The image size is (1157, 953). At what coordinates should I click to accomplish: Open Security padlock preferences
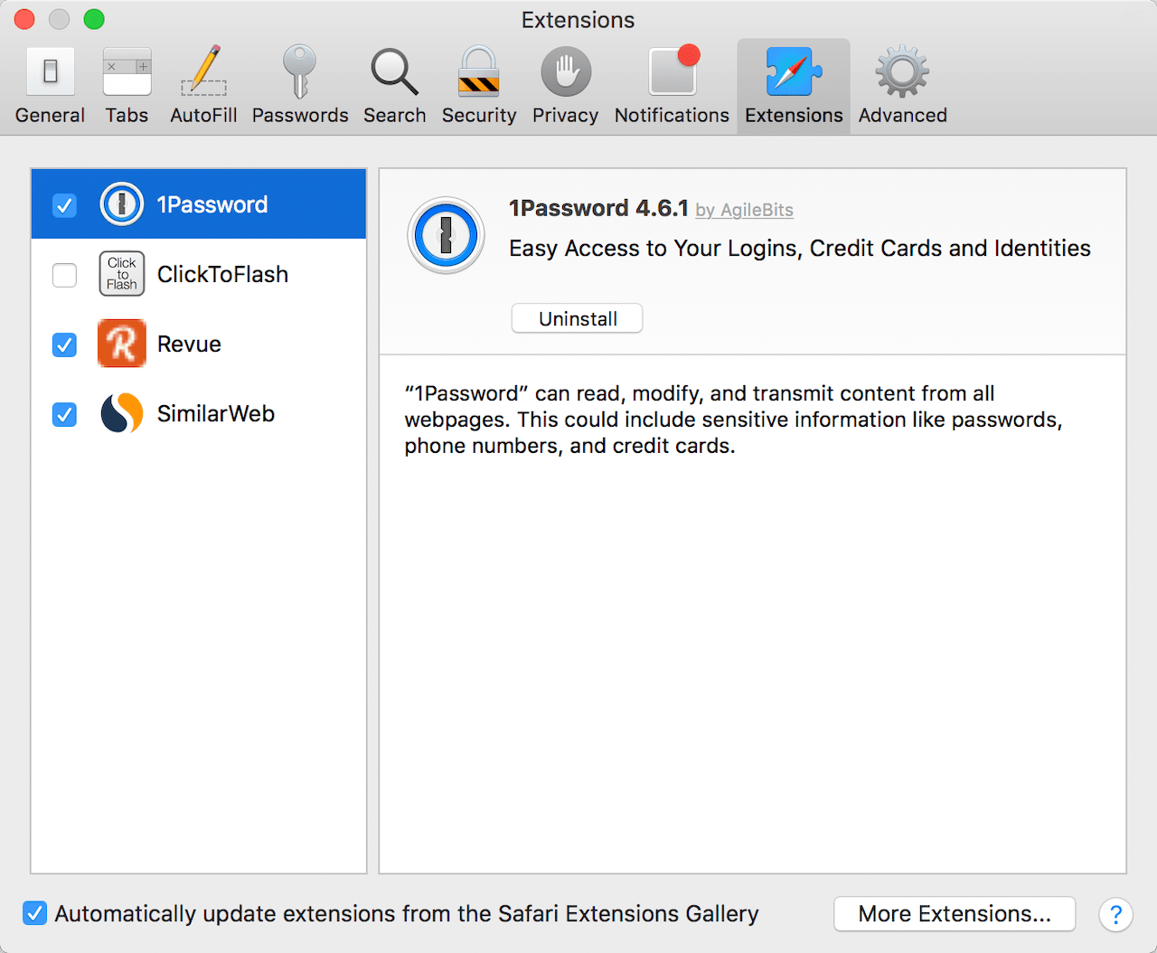click(x=478, y=87)
